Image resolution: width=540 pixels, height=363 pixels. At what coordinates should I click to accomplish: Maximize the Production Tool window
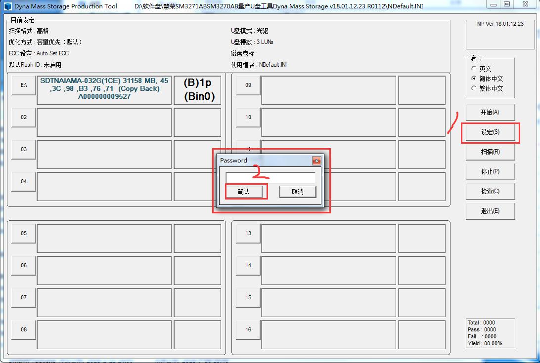coord(507,4)
